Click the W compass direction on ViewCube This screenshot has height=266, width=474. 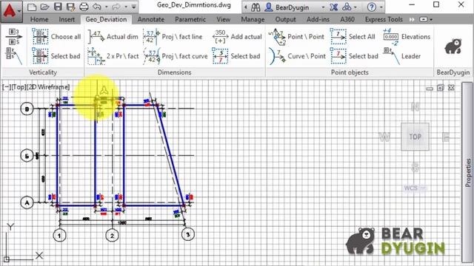tap(384, 137)
